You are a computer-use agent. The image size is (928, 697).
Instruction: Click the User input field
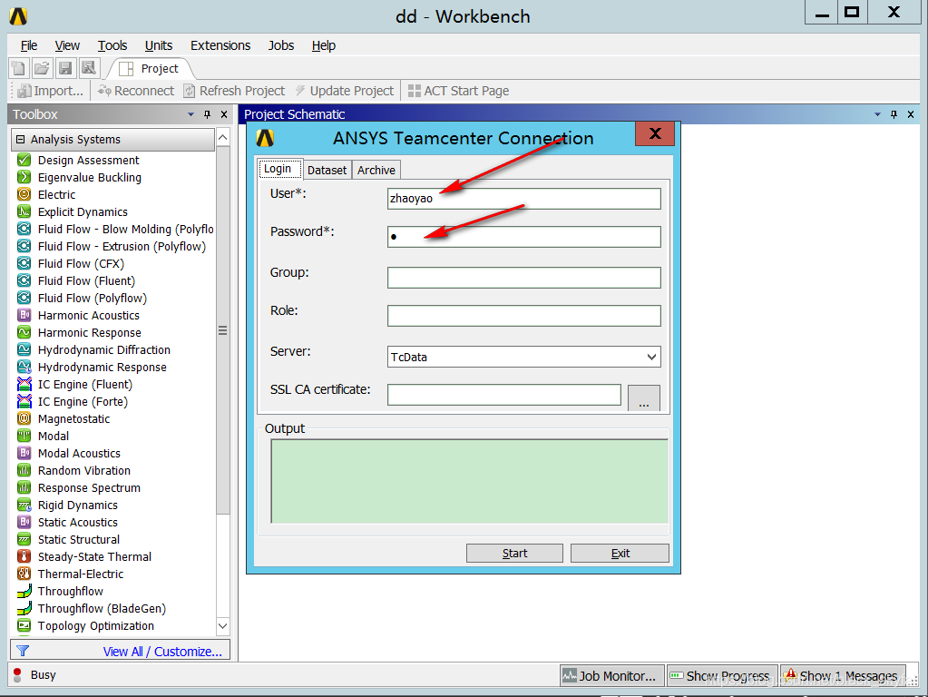523,199
